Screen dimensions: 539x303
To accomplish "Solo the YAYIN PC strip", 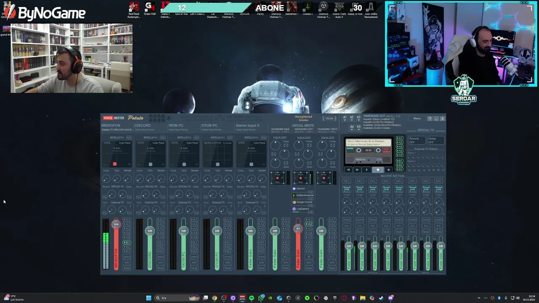I will coord(194,263).
